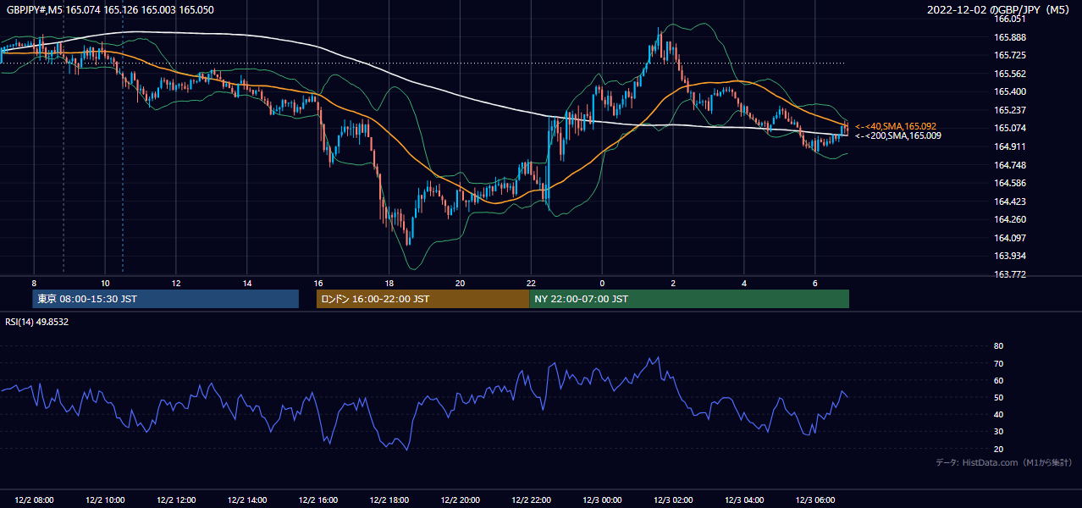Click the 12/2 08:00 date axis label

click(34, 500)
